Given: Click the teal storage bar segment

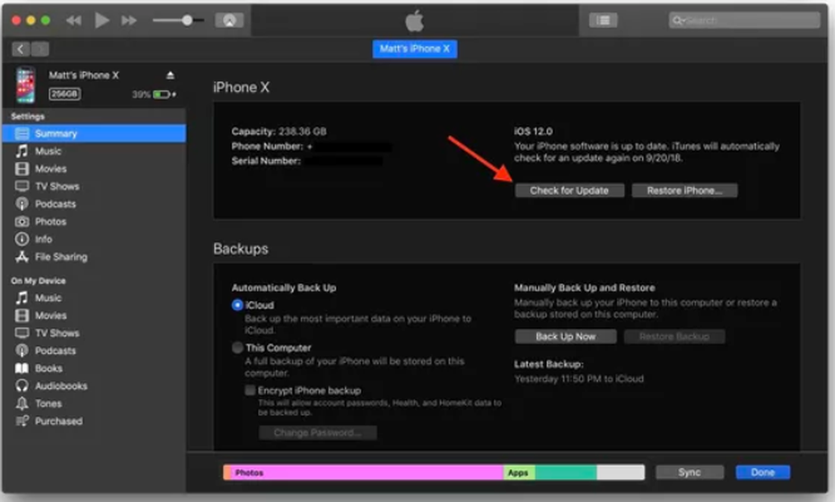Looking at the screenshot, I should click(x=566, y=472).
